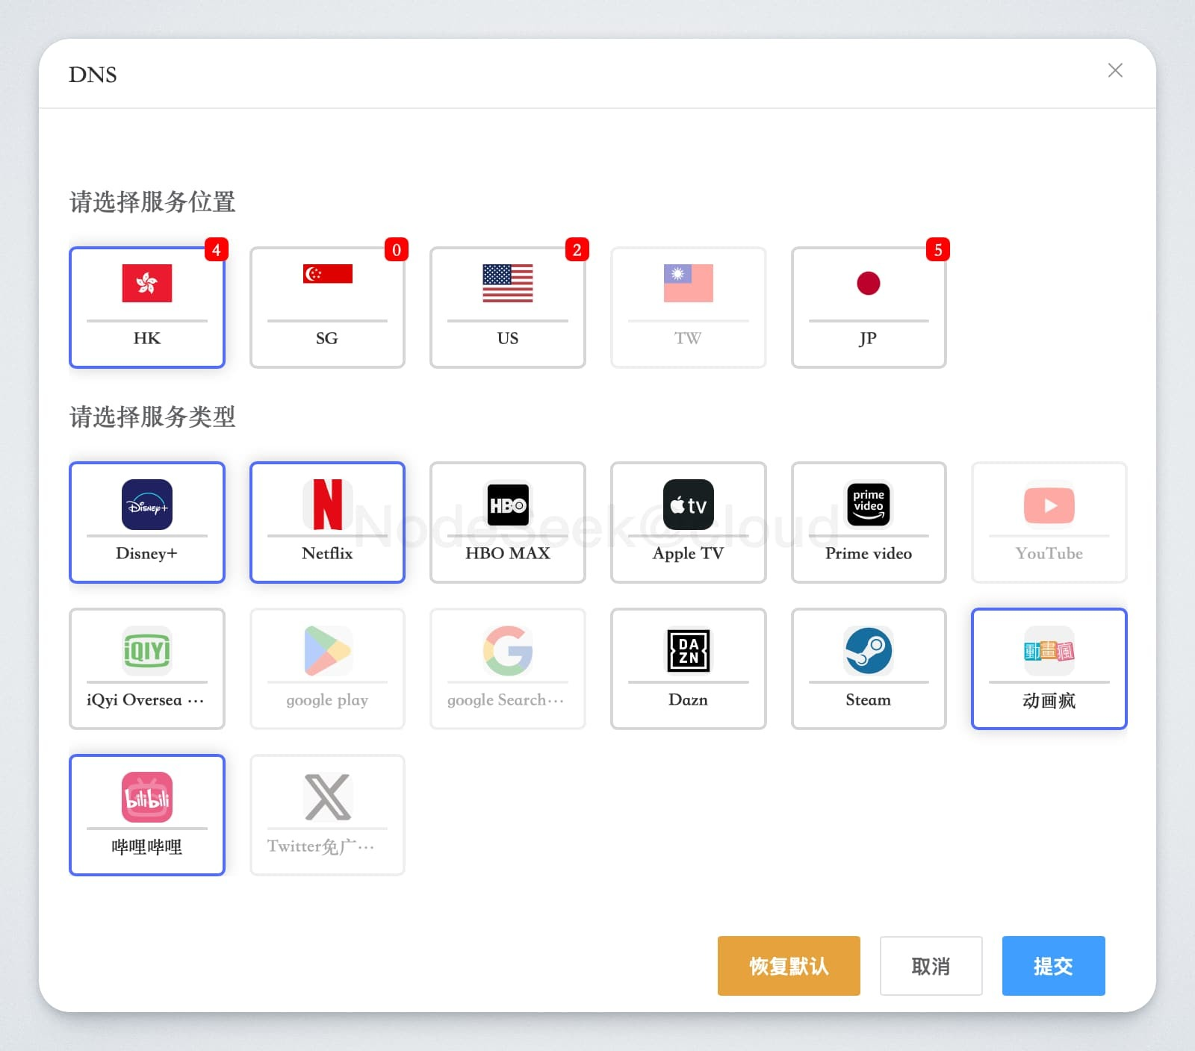Toggle the Disney+ service icon

147,505
